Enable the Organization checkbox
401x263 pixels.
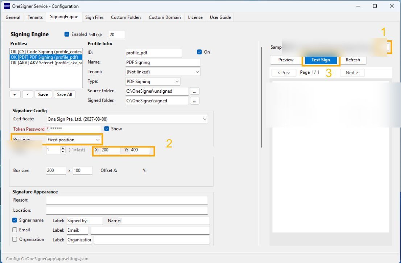tap(15, 239)
